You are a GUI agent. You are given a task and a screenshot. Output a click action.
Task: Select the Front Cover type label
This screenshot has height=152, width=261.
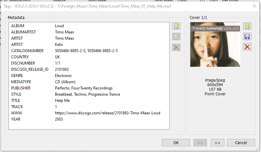[x=215, y=94]
